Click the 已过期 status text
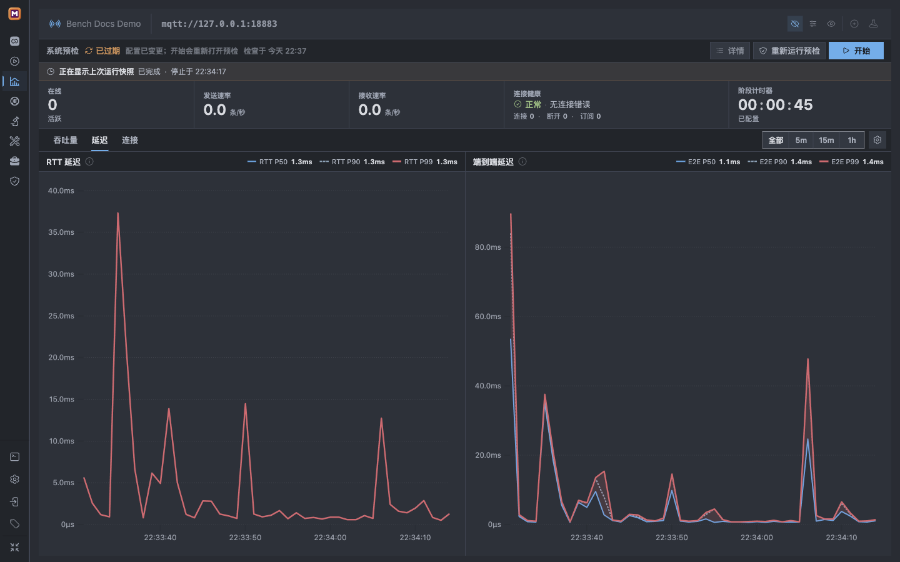The height and width of the screenshot is (562, 900). coord(107,51)
